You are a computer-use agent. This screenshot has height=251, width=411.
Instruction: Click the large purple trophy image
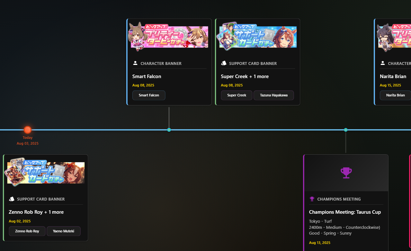[346, 173]
